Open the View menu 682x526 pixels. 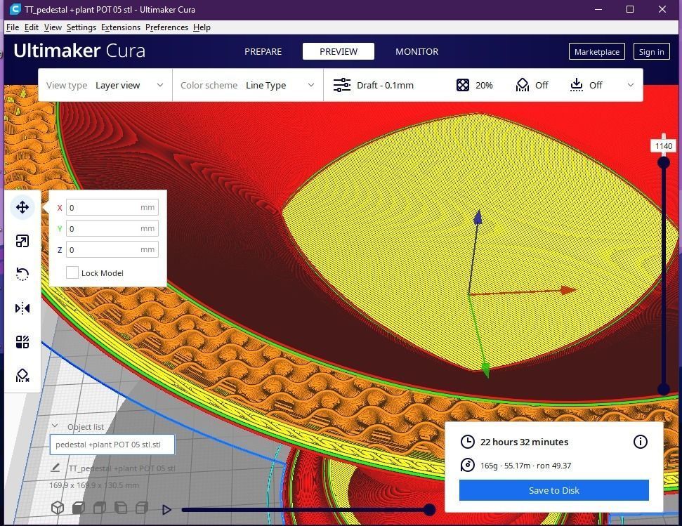(53, 27)
